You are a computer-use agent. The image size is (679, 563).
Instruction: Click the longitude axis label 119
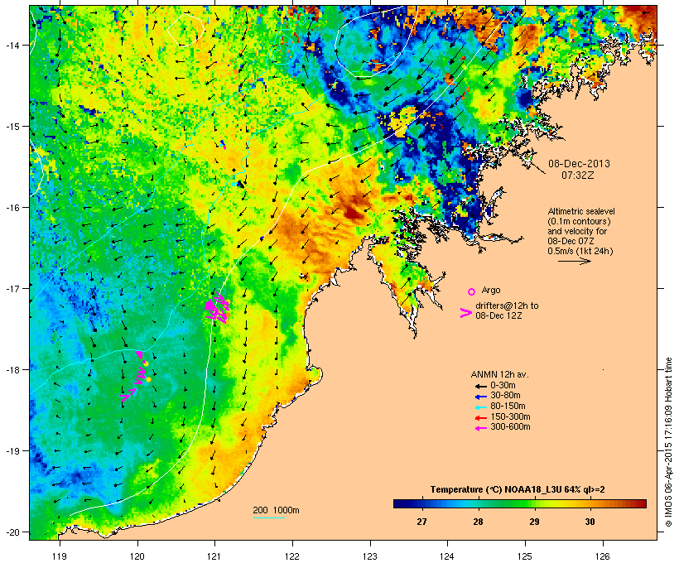click(60, 556)
